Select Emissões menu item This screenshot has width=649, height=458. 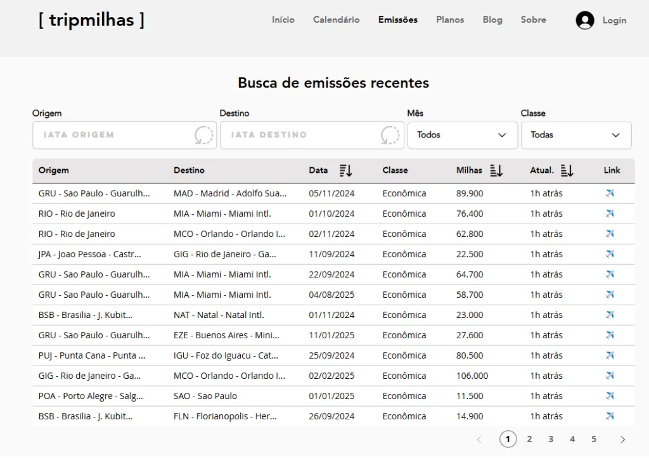tap(398, 20)
